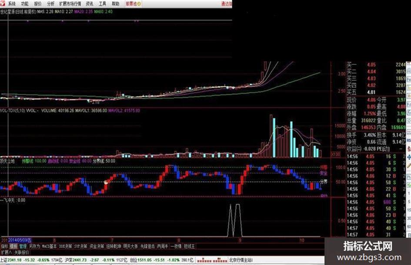
Task: Click the 总量 316022 value
Action: pos(368,121)
